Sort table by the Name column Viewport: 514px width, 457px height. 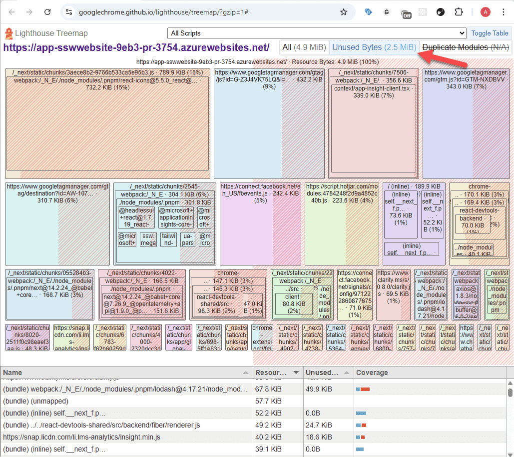[x=125, y=372]
